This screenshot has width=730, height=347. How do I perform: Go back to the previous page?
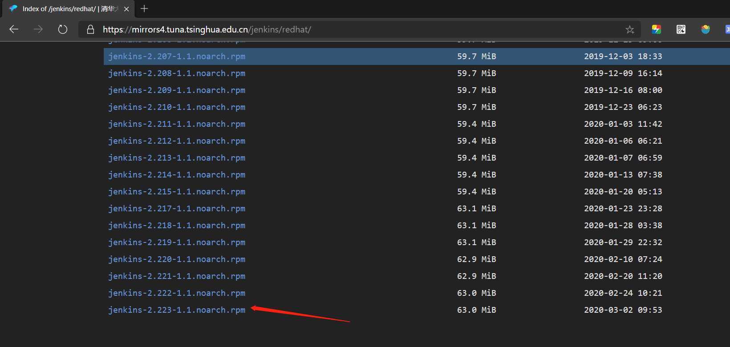(x=14, y=29)
